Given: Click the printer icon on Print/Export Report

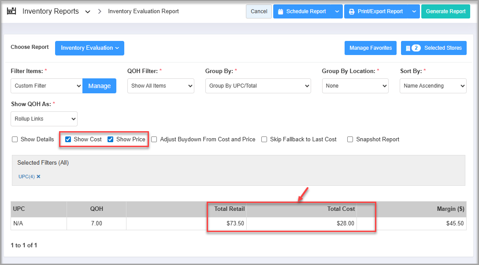Looking at the screenshot, I should click(x=352, y=11).
